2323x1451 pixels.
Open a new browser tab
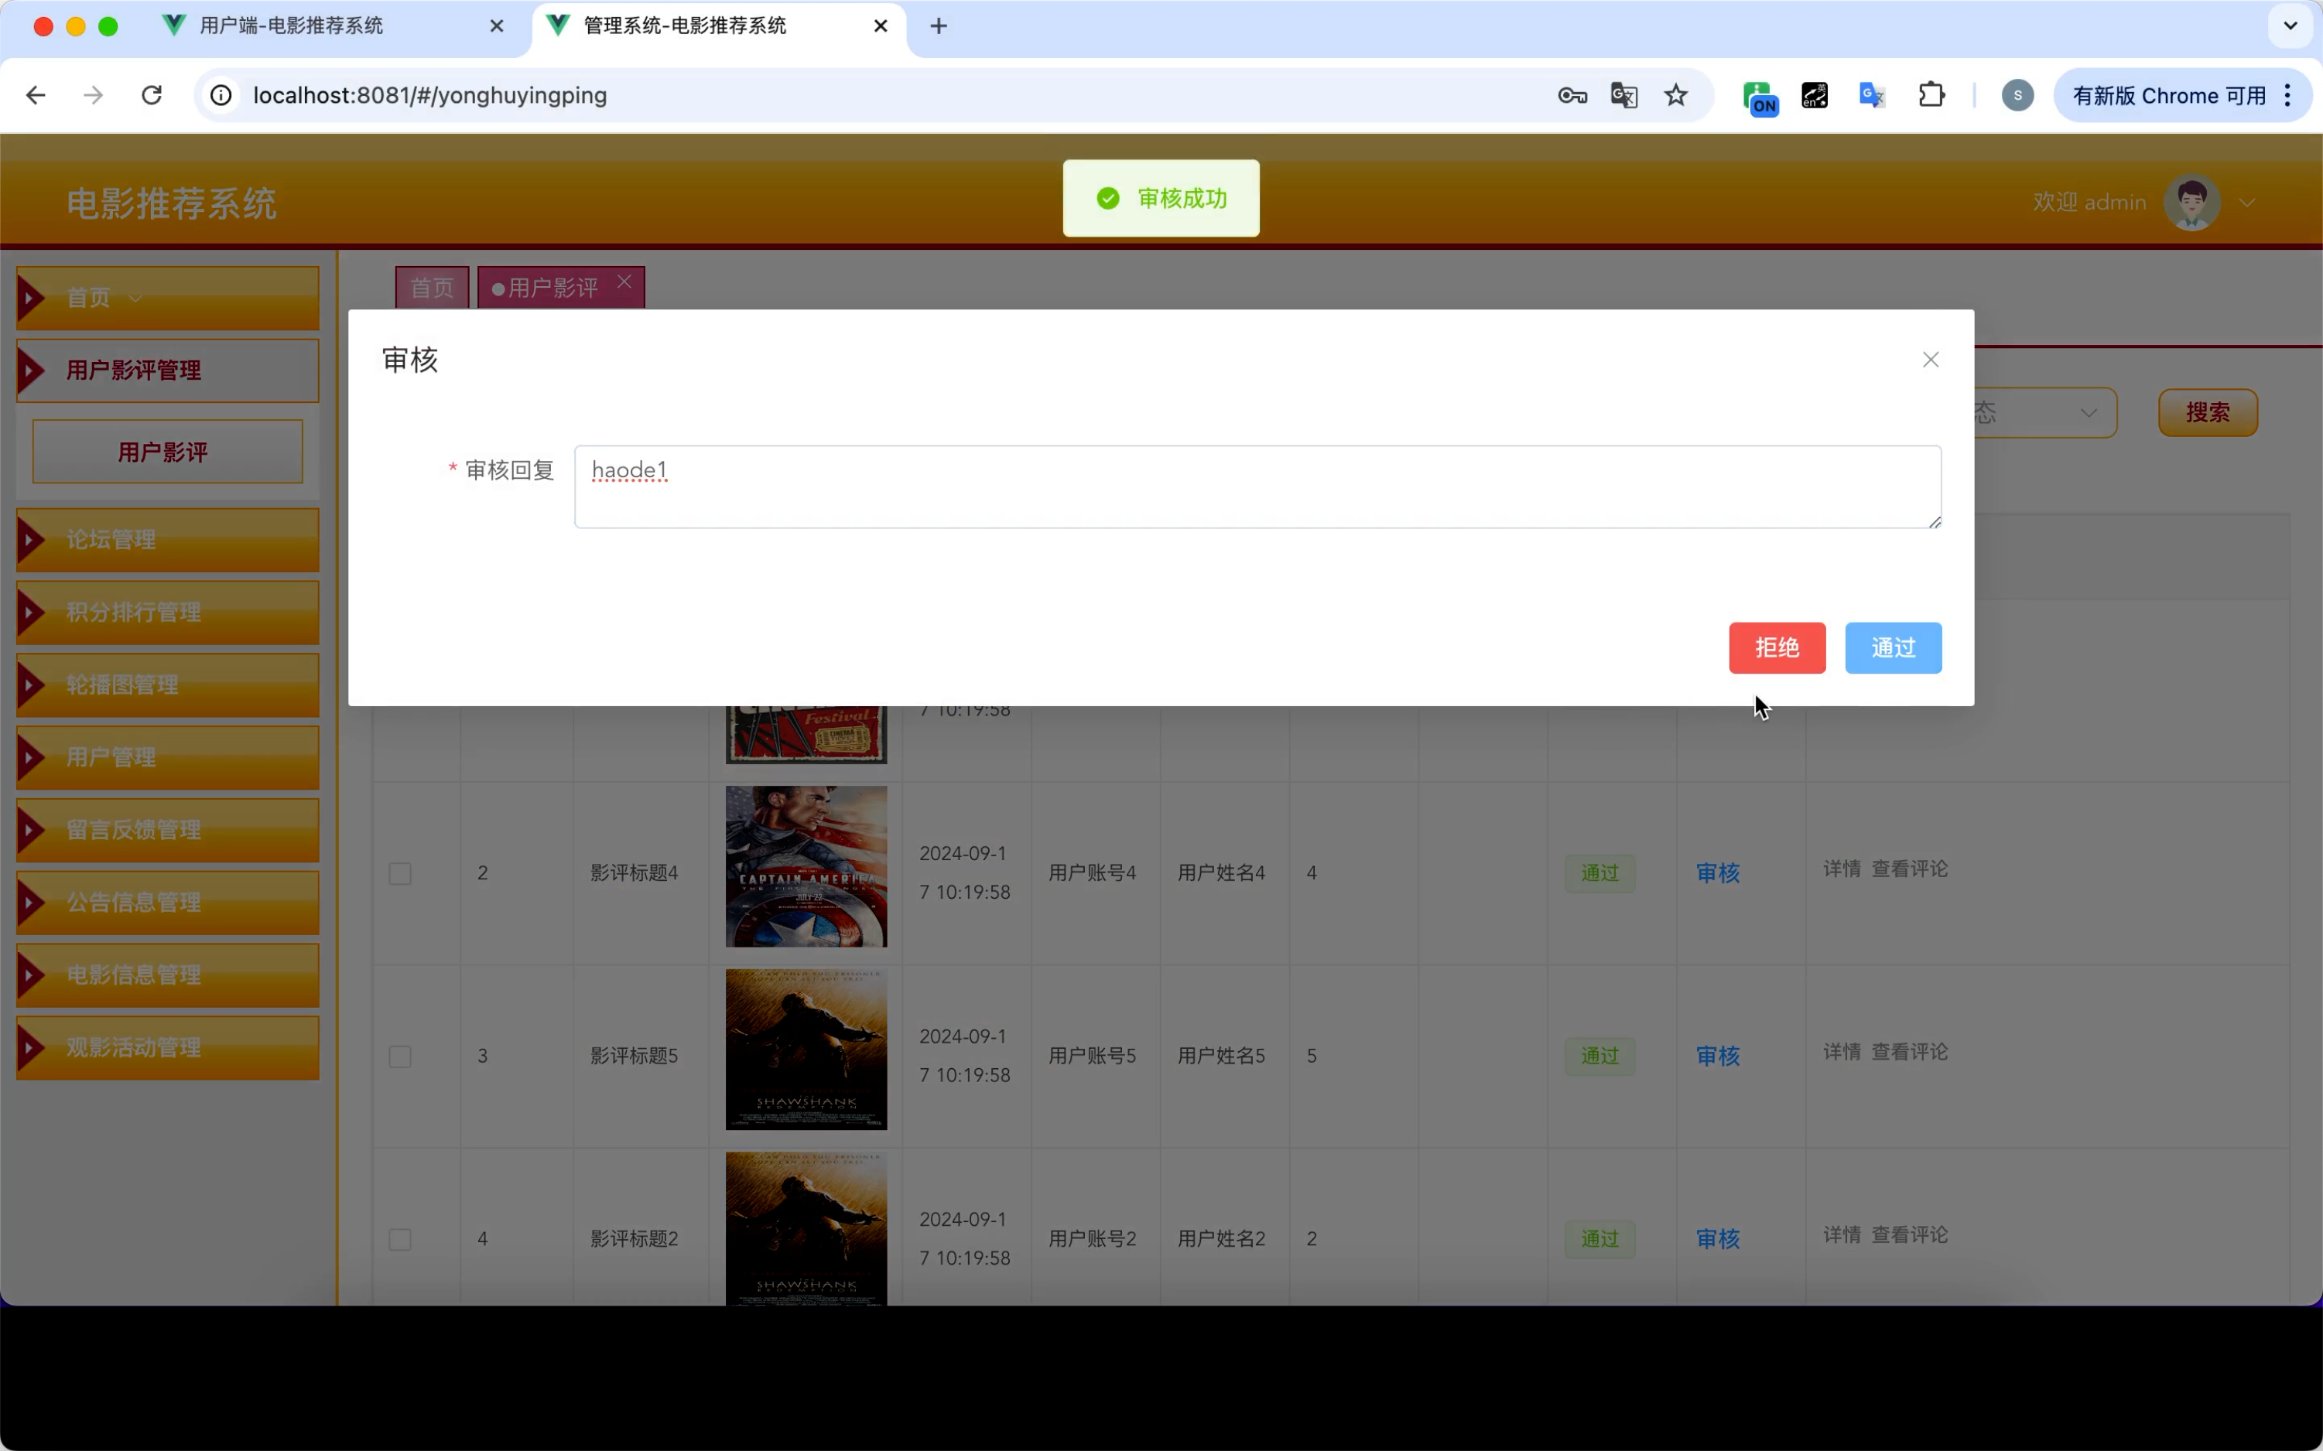[939, 26]
